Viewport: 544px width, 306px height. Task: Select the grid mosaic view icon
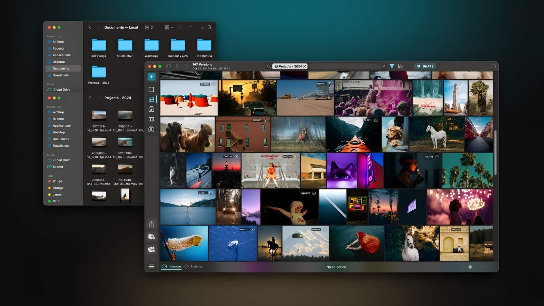click(151, 99)
